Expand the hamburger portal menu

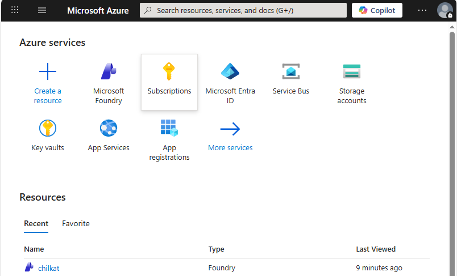(x=42, y=10)
